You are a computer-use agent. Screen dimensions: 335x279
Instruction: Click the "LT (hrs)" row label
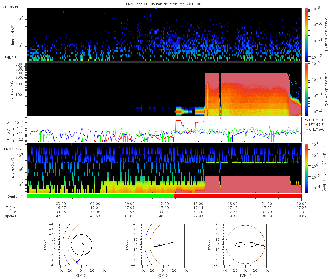pos(10,208)
